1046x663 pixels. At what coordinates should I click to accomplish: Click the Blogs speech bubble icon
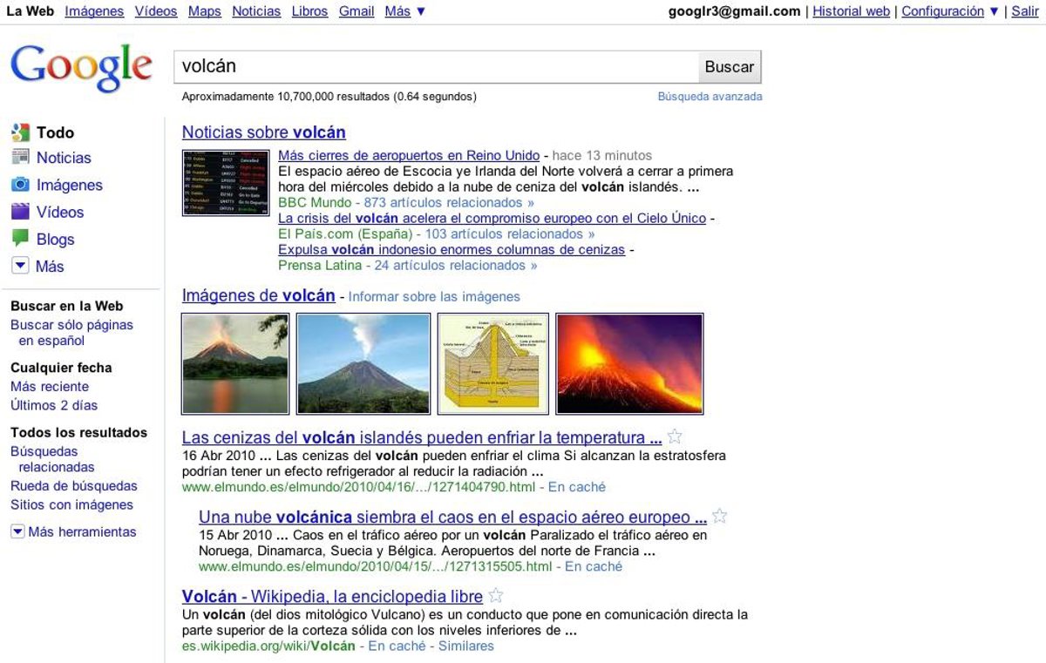(20, 239)
